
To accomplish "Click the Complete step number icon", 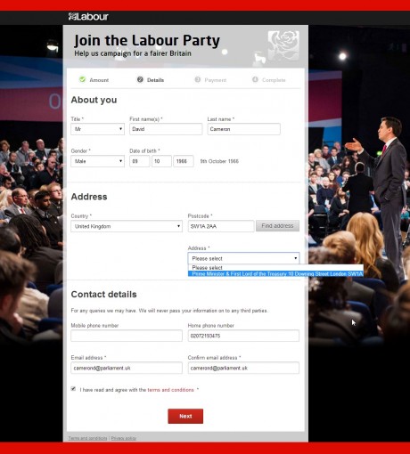I will click(x=255, y=79).
